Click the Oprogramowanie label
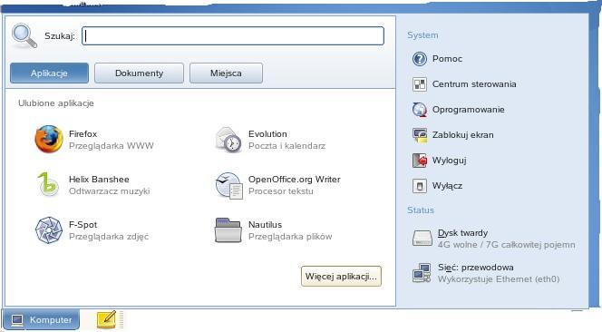This screenshot has width=602, height=332. 469,110
